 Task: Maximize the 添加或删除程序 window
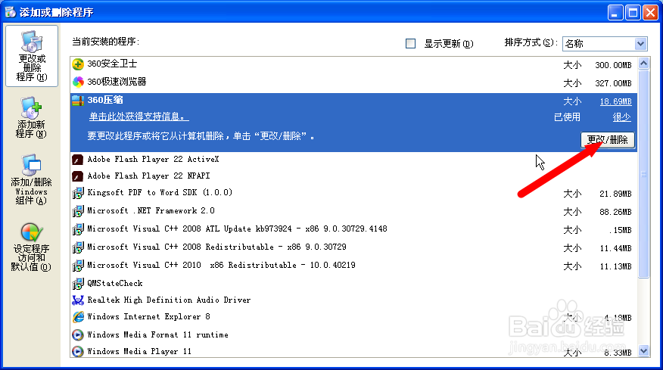(633, 13)
